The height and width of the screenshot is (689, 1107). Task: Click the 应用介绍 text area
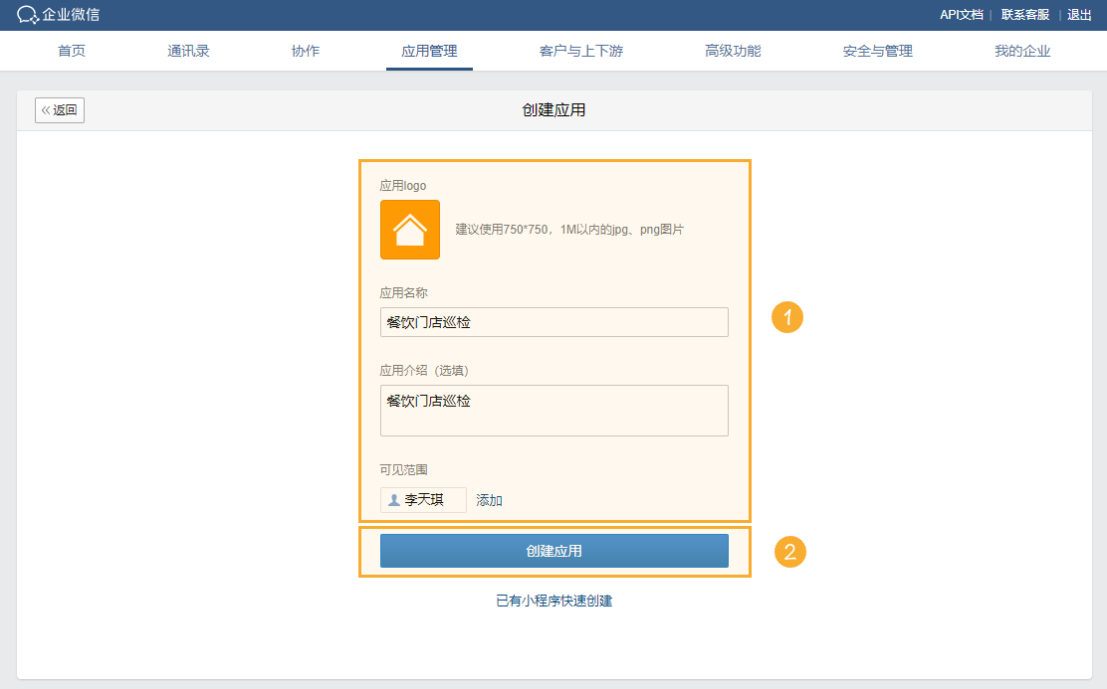[x=553, y=411]
